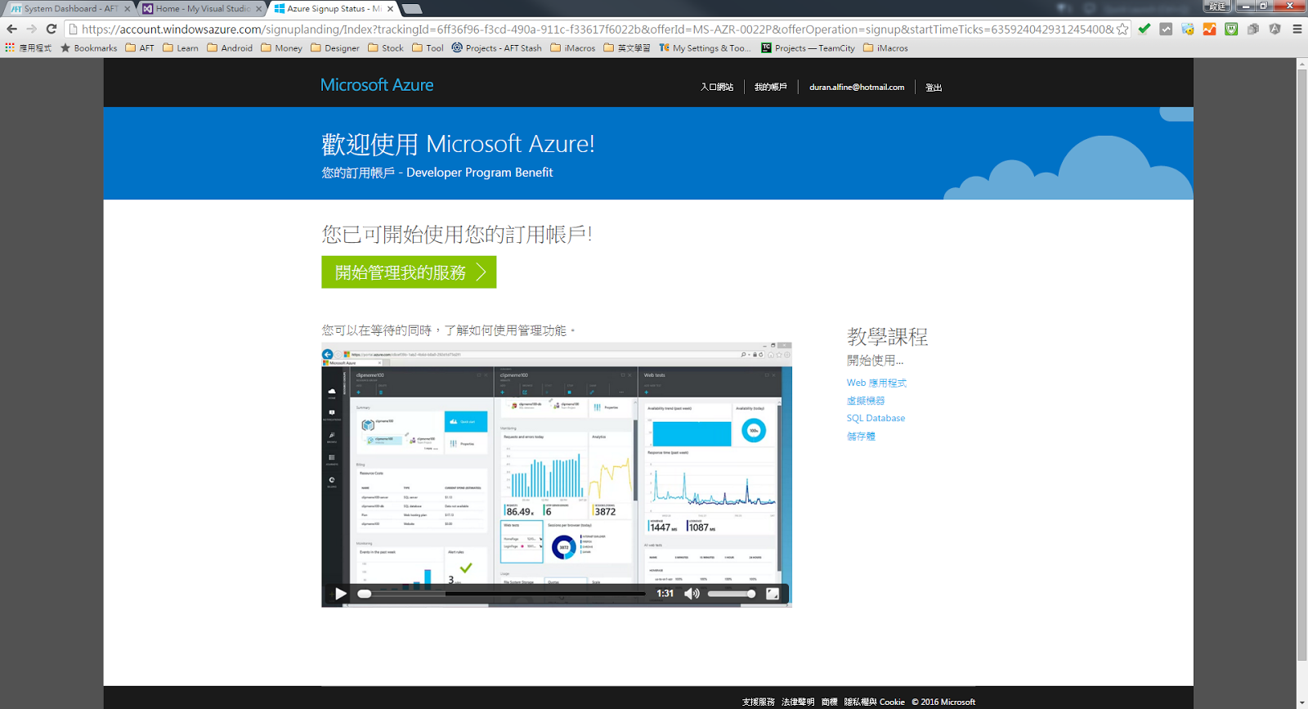1308x709 pixels.
Task: Seek within the video progress bar
Action: 502,594
